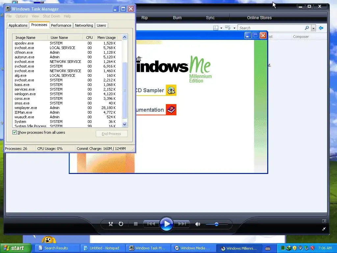Click the End Process button
Screen dimensions: 337x253
[x=112, y=134]
